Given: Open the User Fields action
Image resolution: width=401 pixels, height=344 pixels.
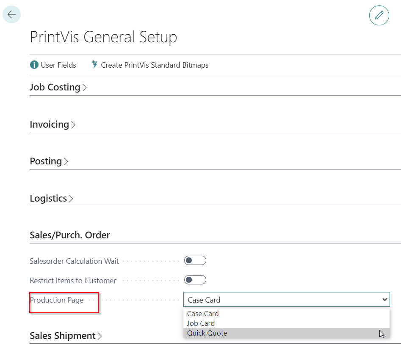Looking at the screenshot, I should click(53, 65).
